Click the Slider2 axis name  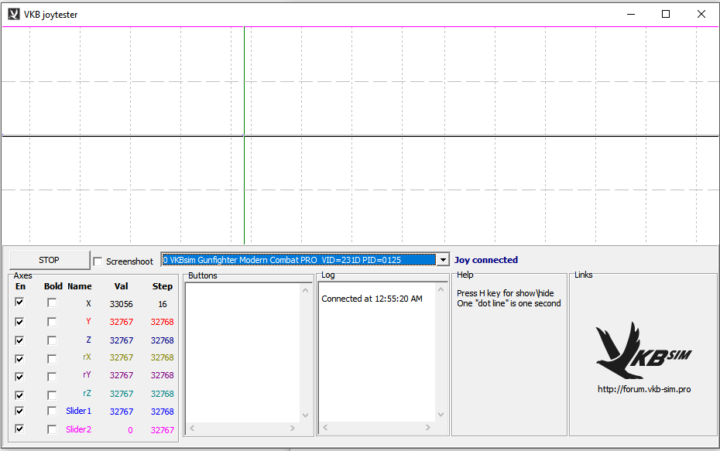78,429
